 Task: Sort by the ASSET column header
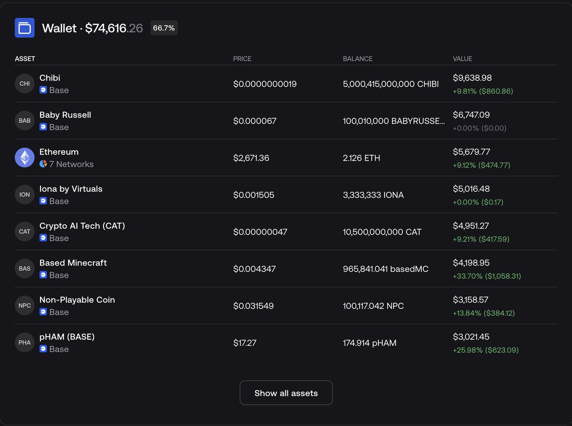(25, 59)
